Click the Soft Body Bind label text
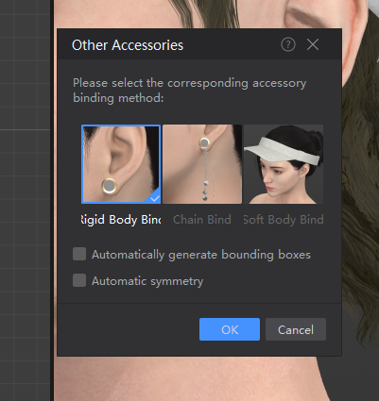 284,220
